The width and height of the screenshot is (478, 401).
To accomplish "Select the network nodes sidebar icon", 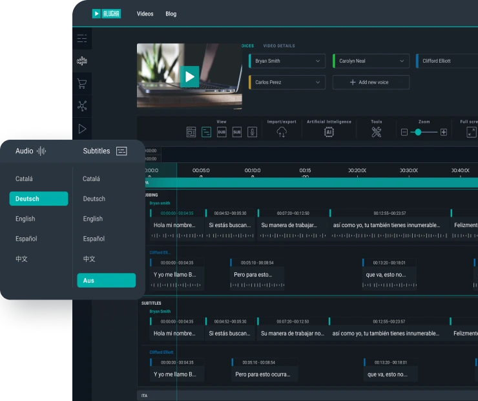I will click(x=82, y=106).
